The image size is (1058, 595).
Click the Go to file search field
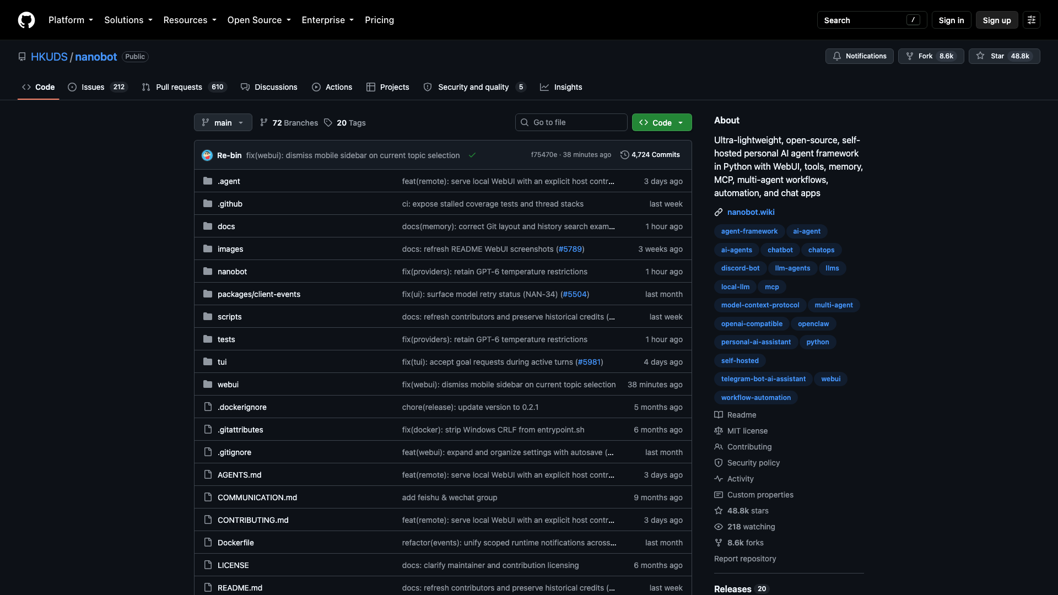tap(571, 122)
